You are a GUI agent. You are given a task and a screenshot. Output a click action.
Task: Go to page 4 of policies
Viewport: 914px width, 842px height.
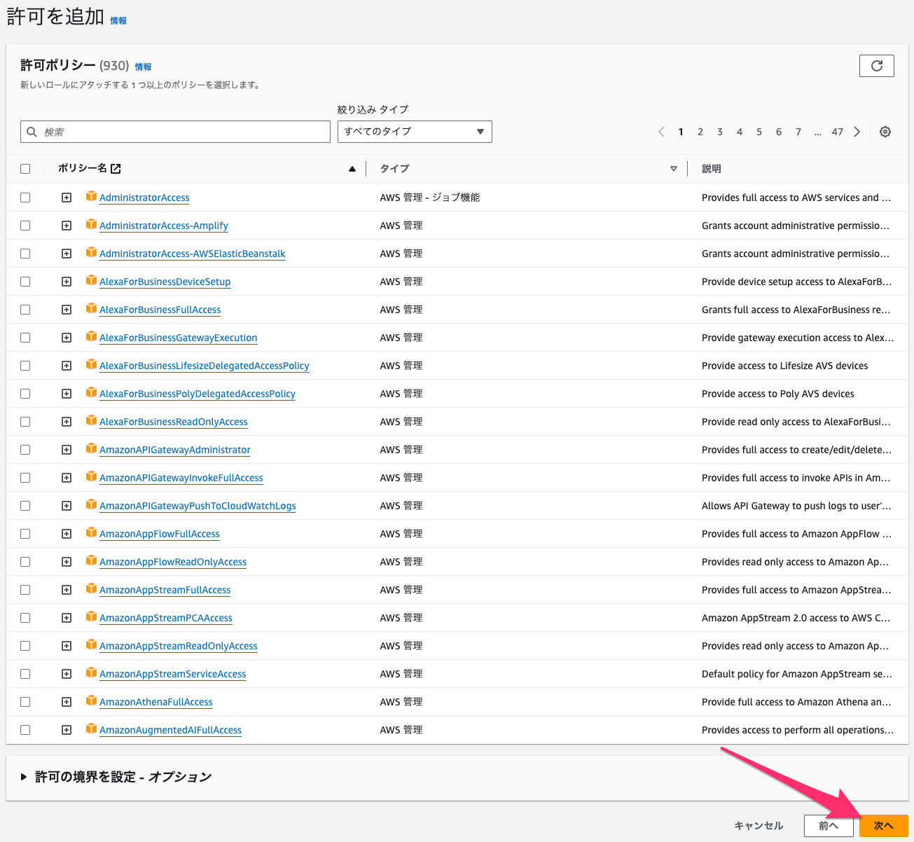click(740, 132)
